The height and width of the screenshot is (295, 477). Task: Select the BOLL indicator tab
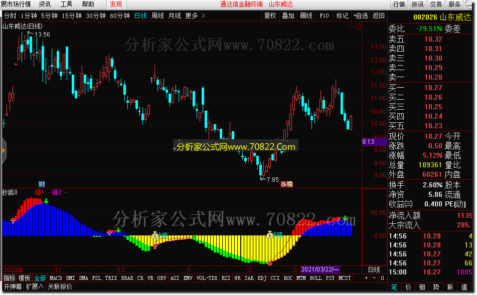(x=316, y=278)
